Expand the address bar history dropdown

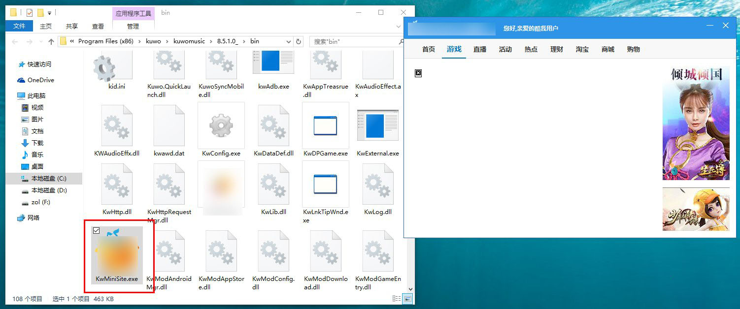pyautogui.click(x=288, y=42)
